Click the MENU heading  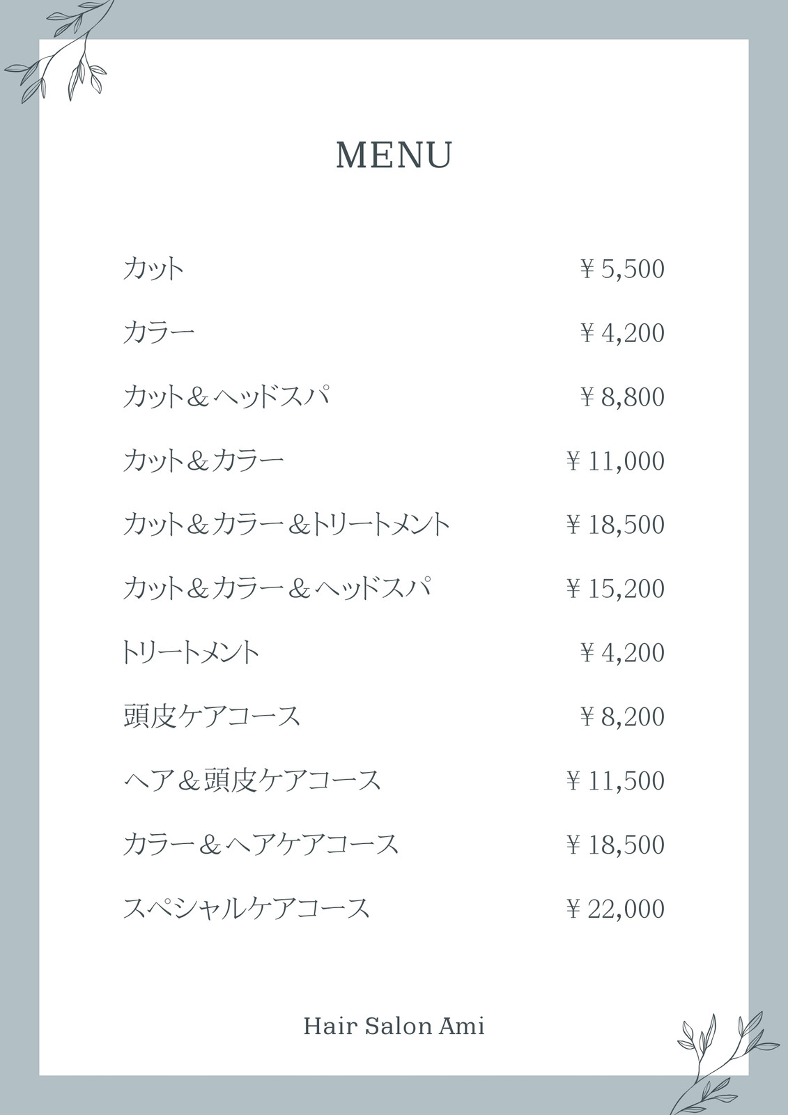coord(394,155)
